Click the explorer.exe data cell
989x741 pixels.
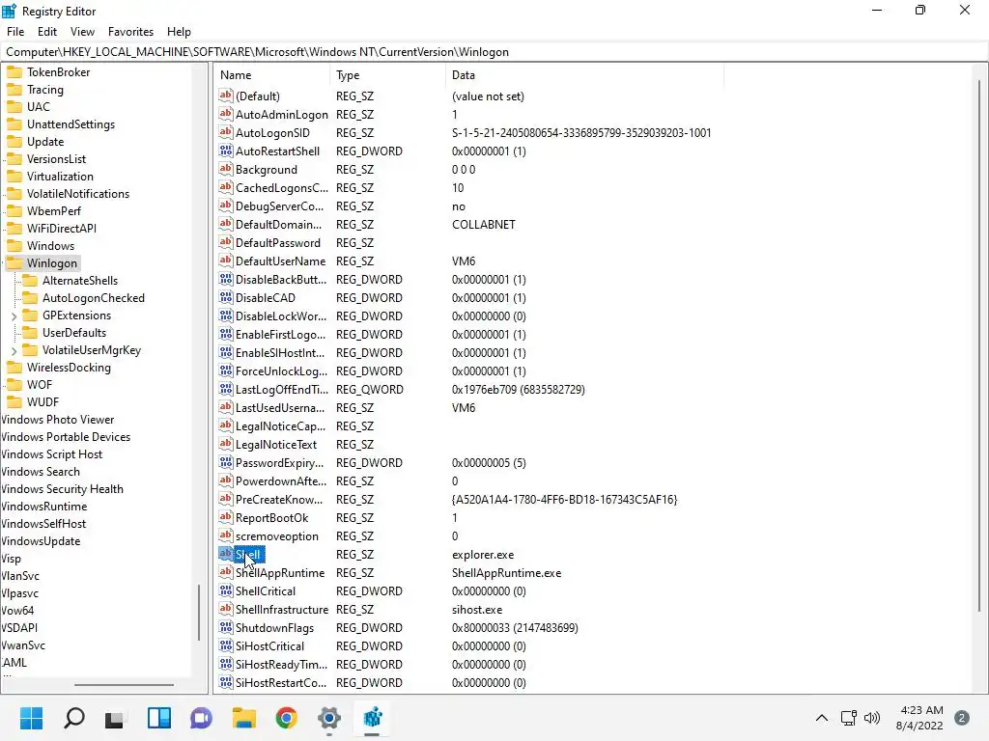483,555
